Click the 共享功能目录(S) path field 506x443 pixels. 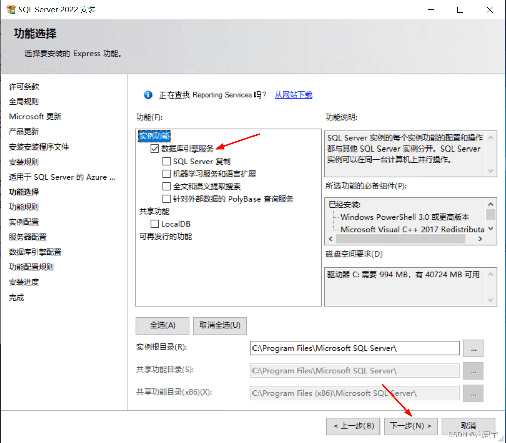[354, 371]
